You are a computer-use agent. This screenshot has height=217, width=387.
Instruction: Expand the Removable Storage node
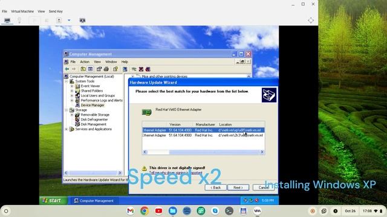pyautogui.click(x=72, y=115)
